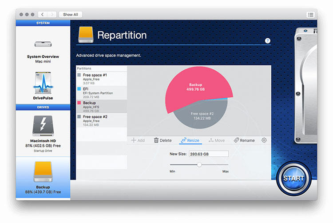Click the size slider handle
This screenshot has height=223, width=333.
(199, 165)
